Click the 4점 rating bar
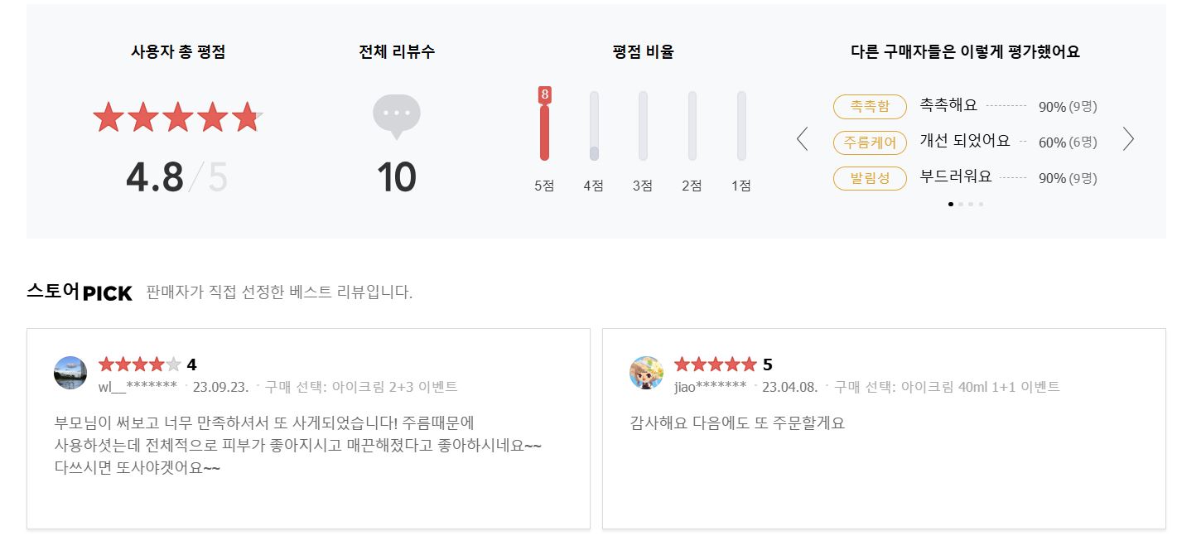 coord(594,126)
